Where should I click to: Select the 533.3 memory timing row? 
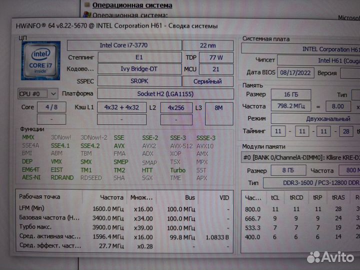click(x=301, y=227)
